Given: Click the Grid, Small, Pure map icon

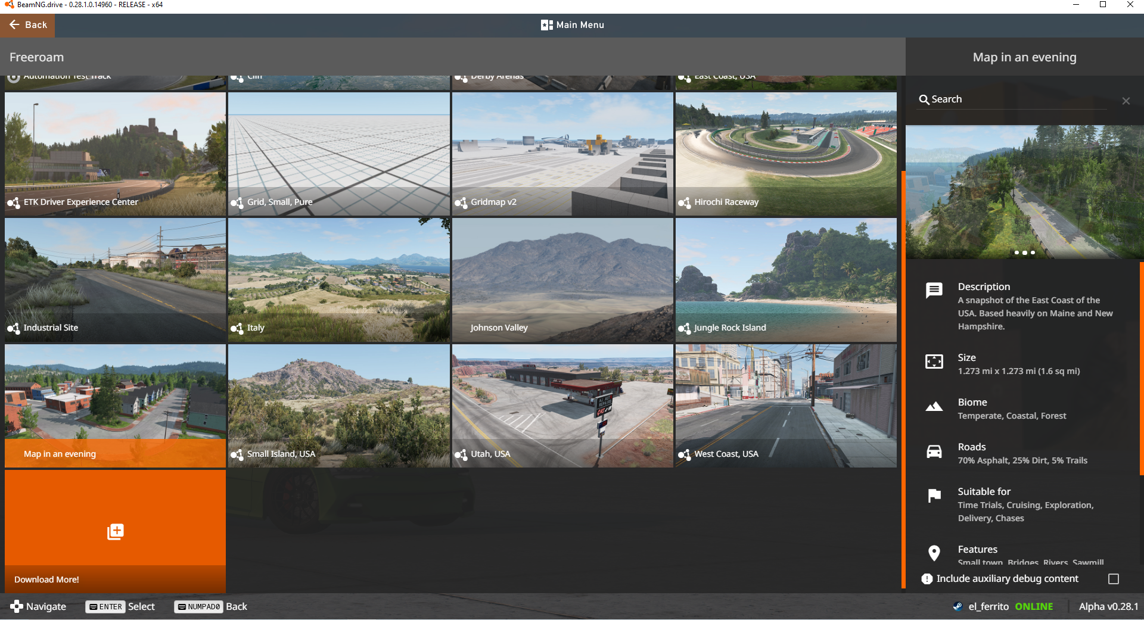Looking at the screenshot, I should coord(237,202).
